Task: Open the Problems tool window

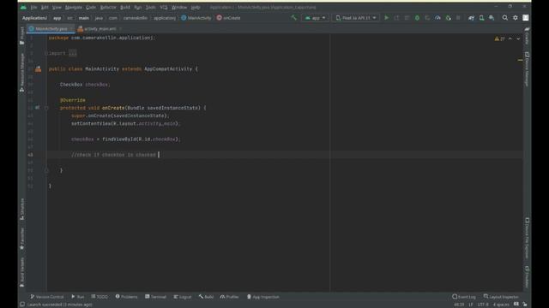Action: pyautogui.click(x=126, y=297)
